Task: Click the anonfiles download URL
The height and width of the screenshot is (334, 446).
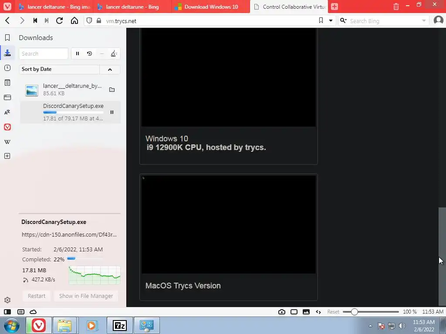Action: [x=69, y=234]
